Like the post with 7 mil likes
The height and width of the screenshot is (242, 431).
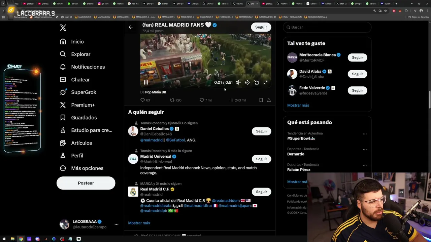coord(206,100)
